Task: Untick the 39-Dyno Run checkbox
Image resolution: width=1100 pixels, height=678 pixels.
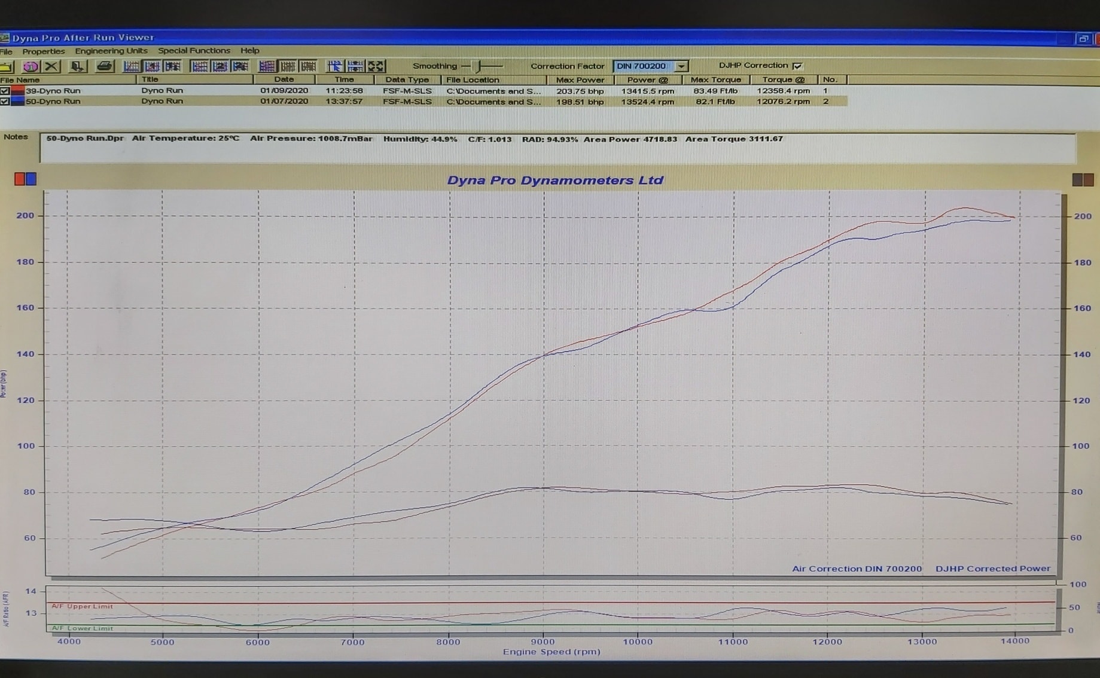Action: (5, 91)
